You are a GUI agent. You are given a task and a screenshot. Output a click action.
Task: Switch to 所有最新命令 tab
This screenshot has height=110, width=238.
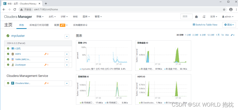coord(80,25)
